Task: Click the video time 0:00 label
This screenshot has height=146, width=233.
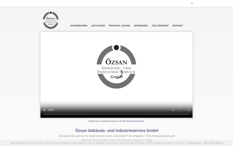Action: 50,110
